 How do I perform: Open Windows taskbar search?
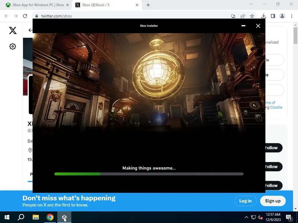click(x=21, y=217)
